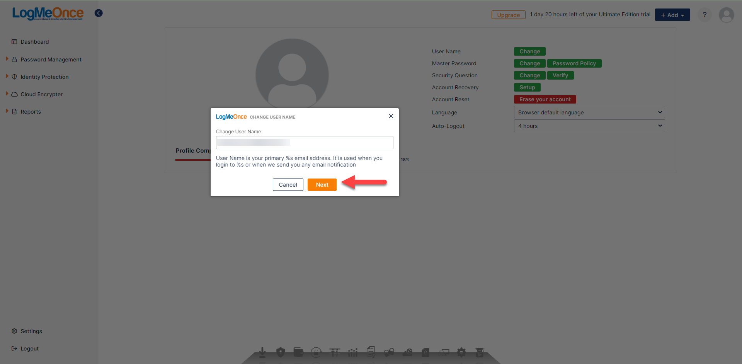
Task: Click Verify for Security Question
Action: click(x=560, y=75)
